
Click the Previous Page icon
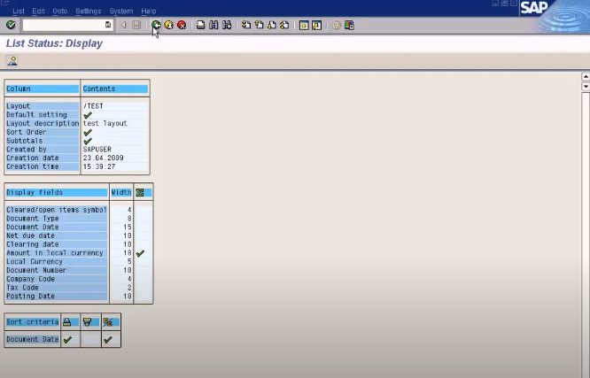tap(259, 25)
